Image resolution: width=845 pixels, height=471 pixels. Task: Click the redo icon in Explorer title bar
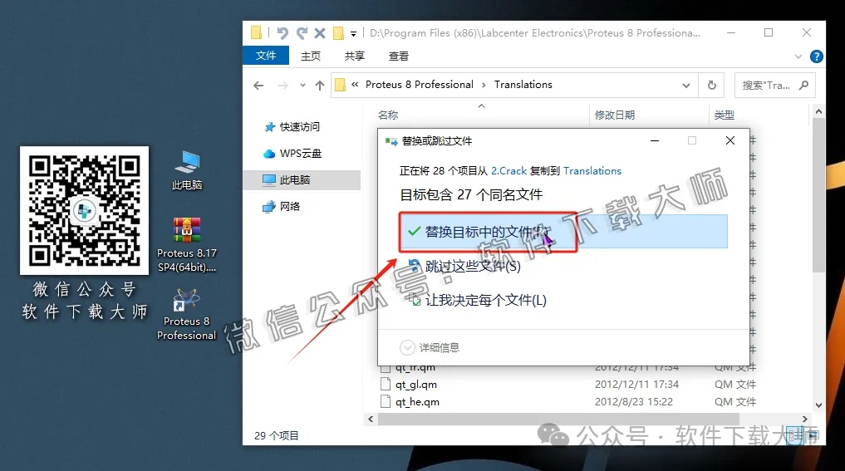click(302, 33)
